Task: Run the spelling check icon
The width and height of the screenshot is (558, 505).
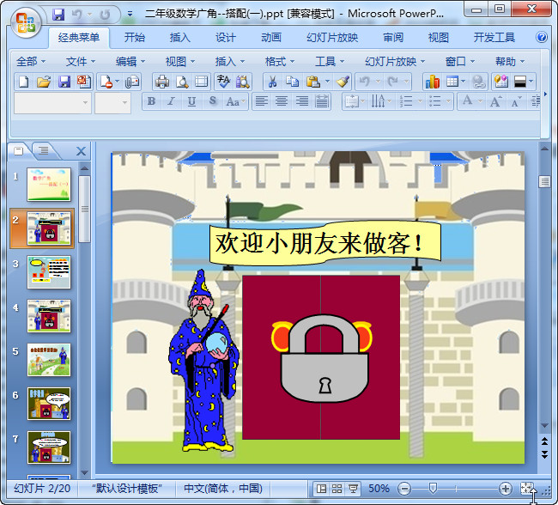Action: tap(223, 82)
